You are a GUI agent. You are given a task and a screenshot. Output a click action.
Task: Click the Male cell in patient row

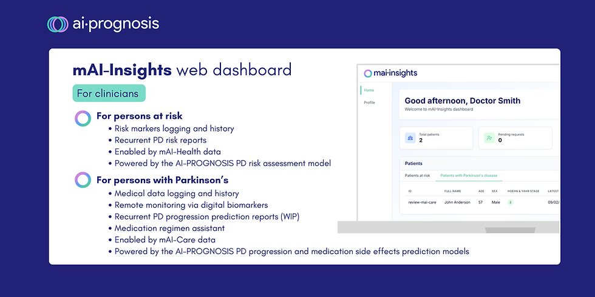(495, 202)
